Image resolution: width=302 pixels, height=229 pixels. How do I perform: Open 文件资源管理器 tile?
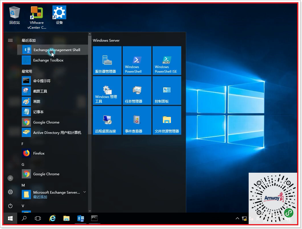(167, 120)
